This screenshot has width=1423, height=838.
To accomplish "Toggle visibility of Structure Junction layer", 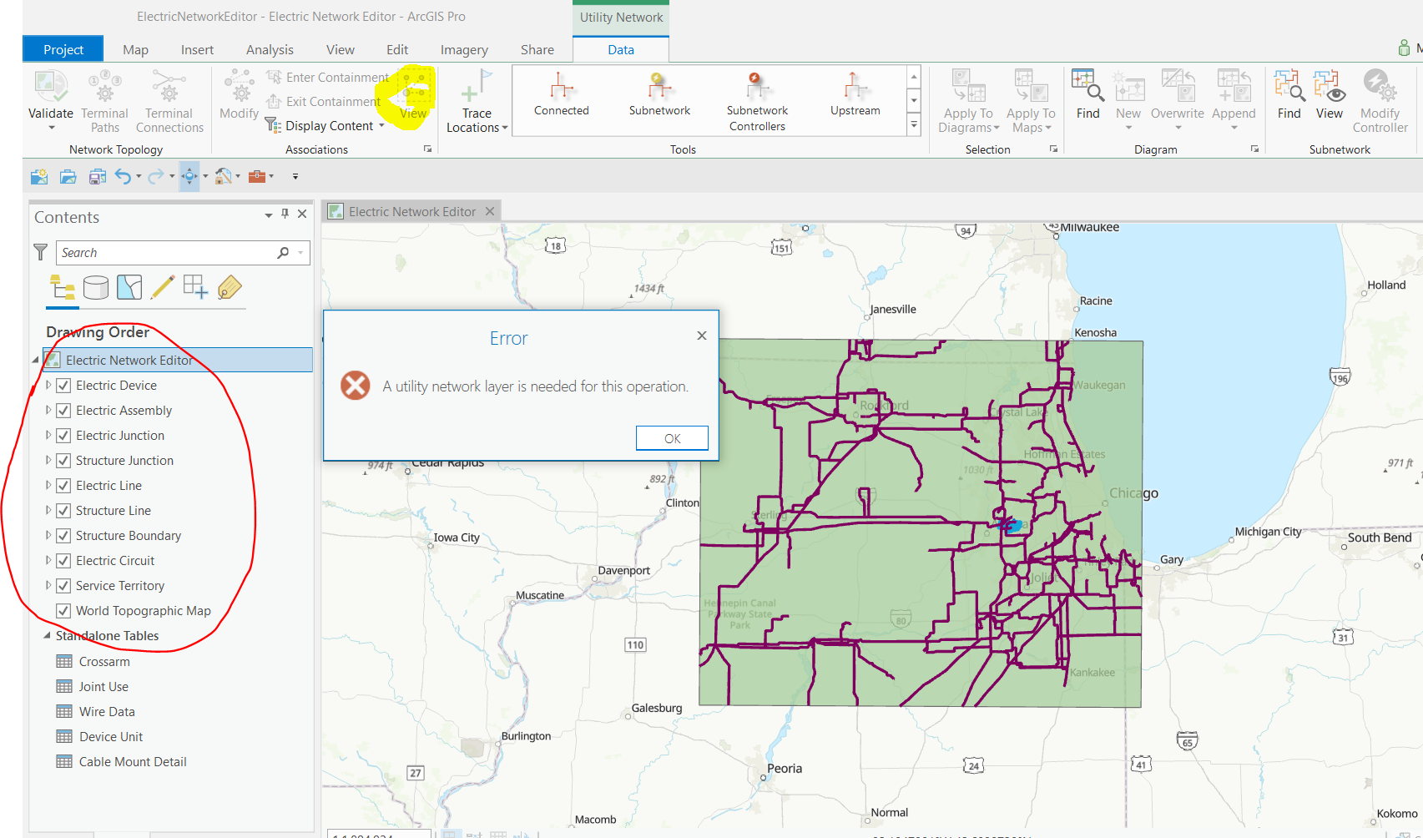I will [63, 461].
